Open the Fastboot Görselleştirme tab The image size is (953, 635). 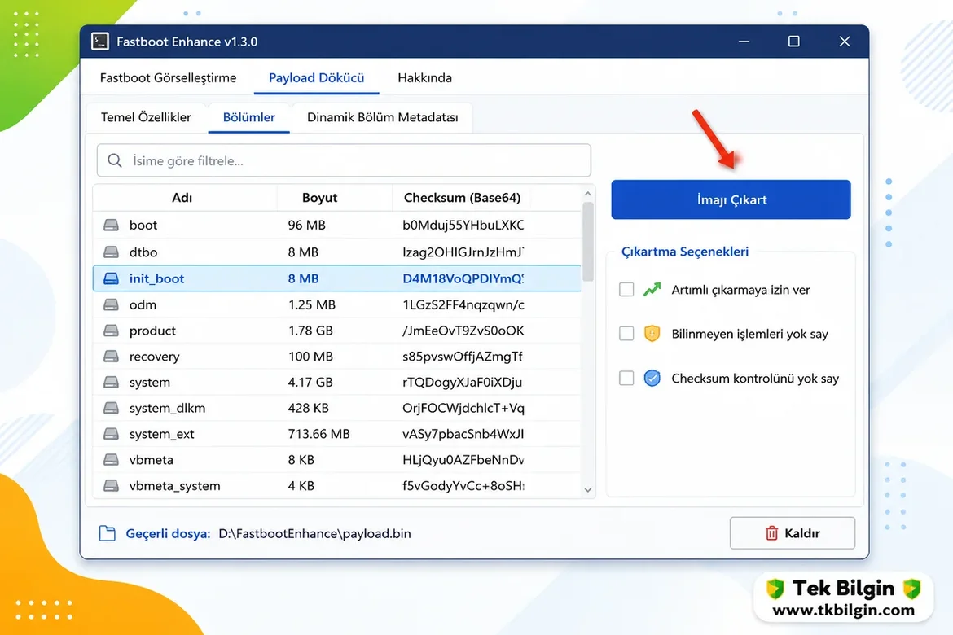[x=169, y=78]
